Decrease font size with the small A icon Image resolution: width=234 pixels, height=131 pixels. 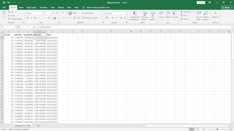[x=57, y=13]
